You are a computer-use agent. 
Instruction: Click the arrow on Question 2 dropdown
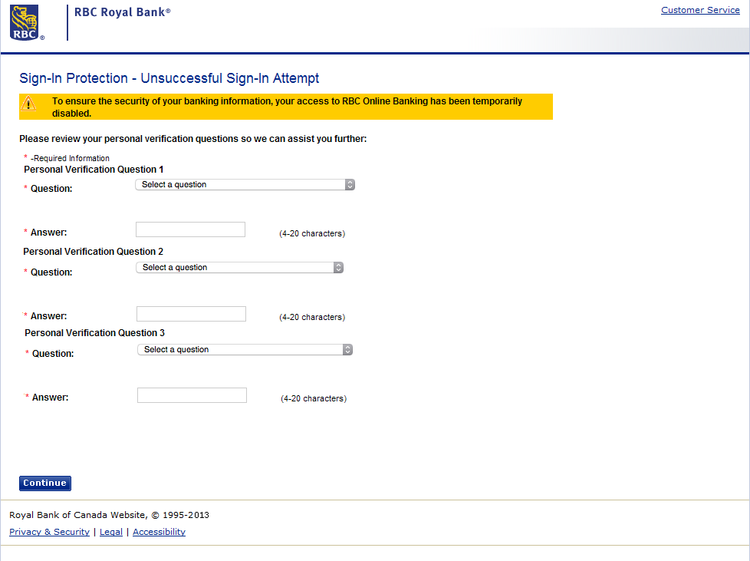(x=338, y=267)
